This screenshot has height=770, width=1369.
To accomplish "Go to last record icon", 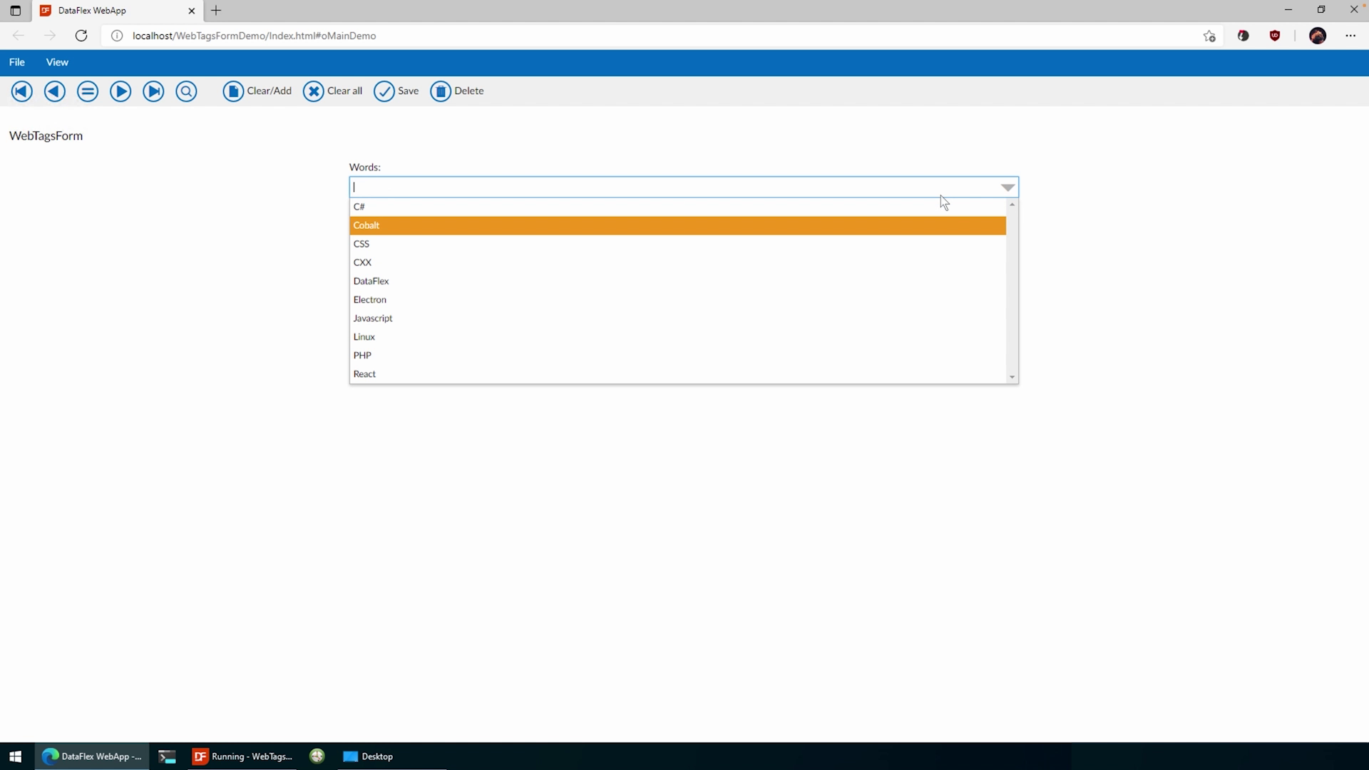I will click(x=153, y=91).
